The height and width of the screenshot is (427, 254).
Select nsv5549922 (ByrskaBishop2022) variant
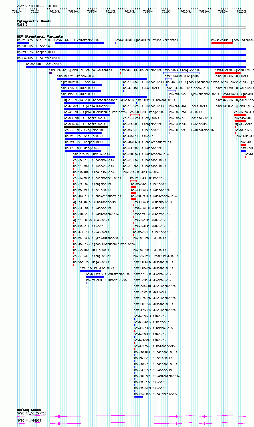(194, 94)
